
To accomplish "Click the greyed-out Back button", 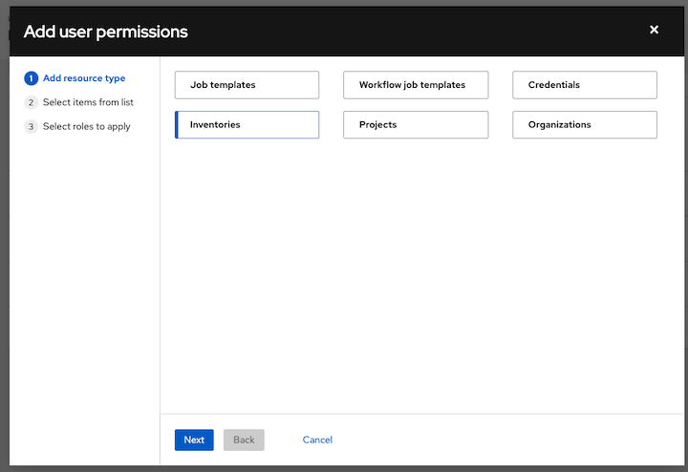I will (244, 440).
